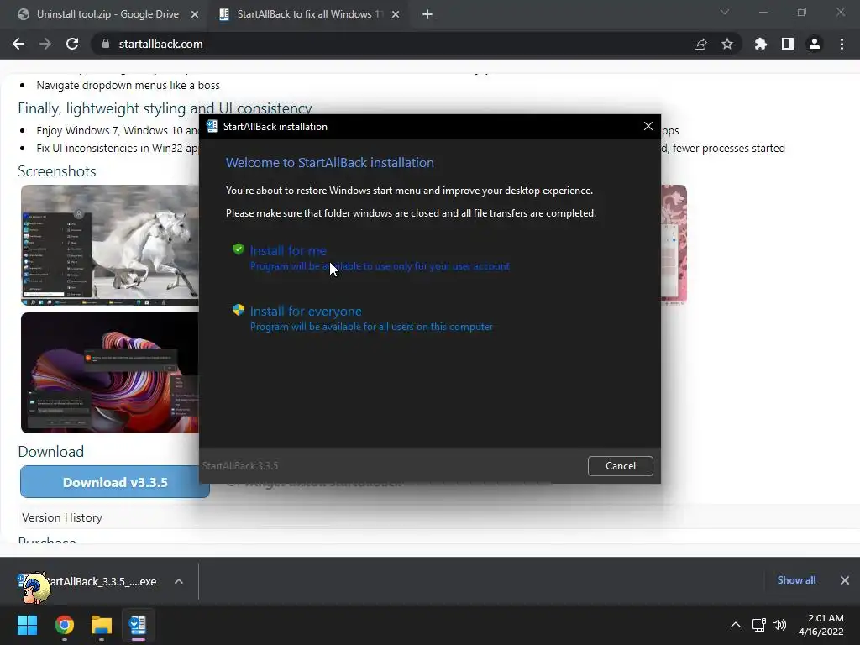Open network status tray icon
The width and height of the screenshot is (860, 645).
[759, 625]
